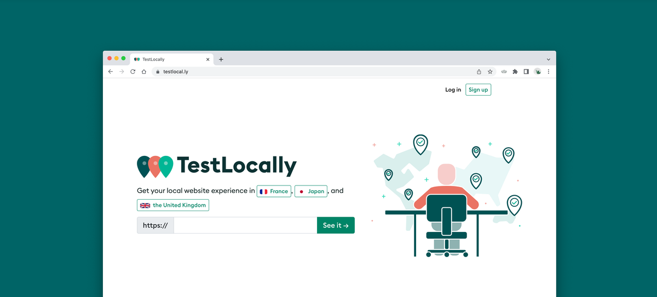Close the TestLocally tab

coord(208,60)
